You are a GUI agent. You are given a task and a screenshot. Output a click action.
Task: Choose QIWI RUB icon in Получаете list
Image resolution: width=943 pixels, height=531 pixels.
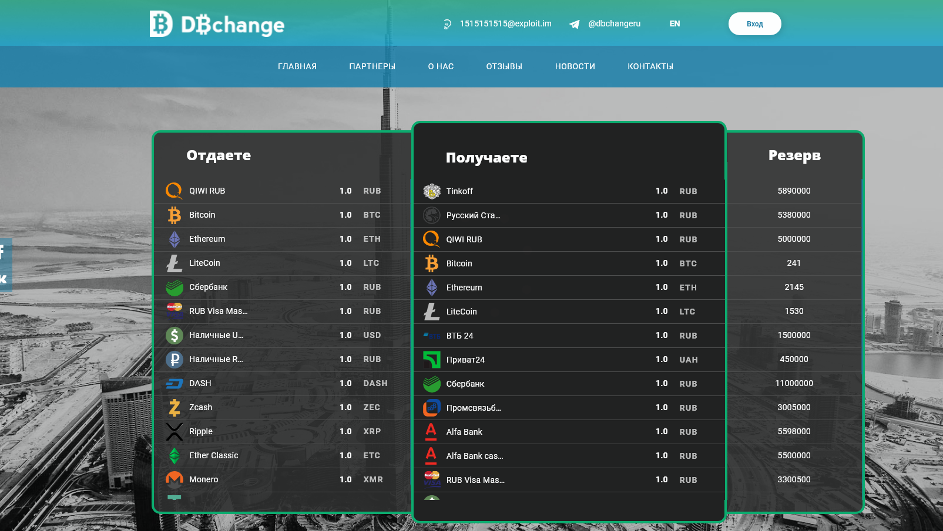(432, 239)
